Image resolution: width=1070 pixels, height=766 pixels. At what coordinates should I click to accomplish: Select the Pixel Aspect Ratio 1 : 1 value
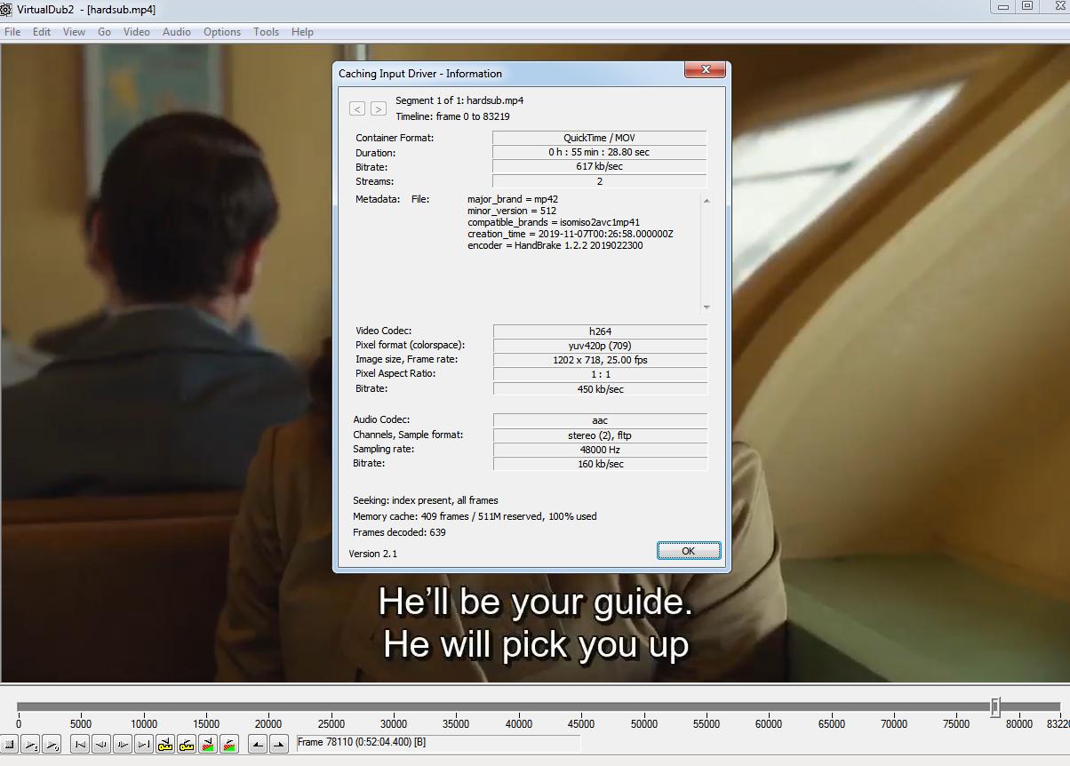click(x=600, y=374)
